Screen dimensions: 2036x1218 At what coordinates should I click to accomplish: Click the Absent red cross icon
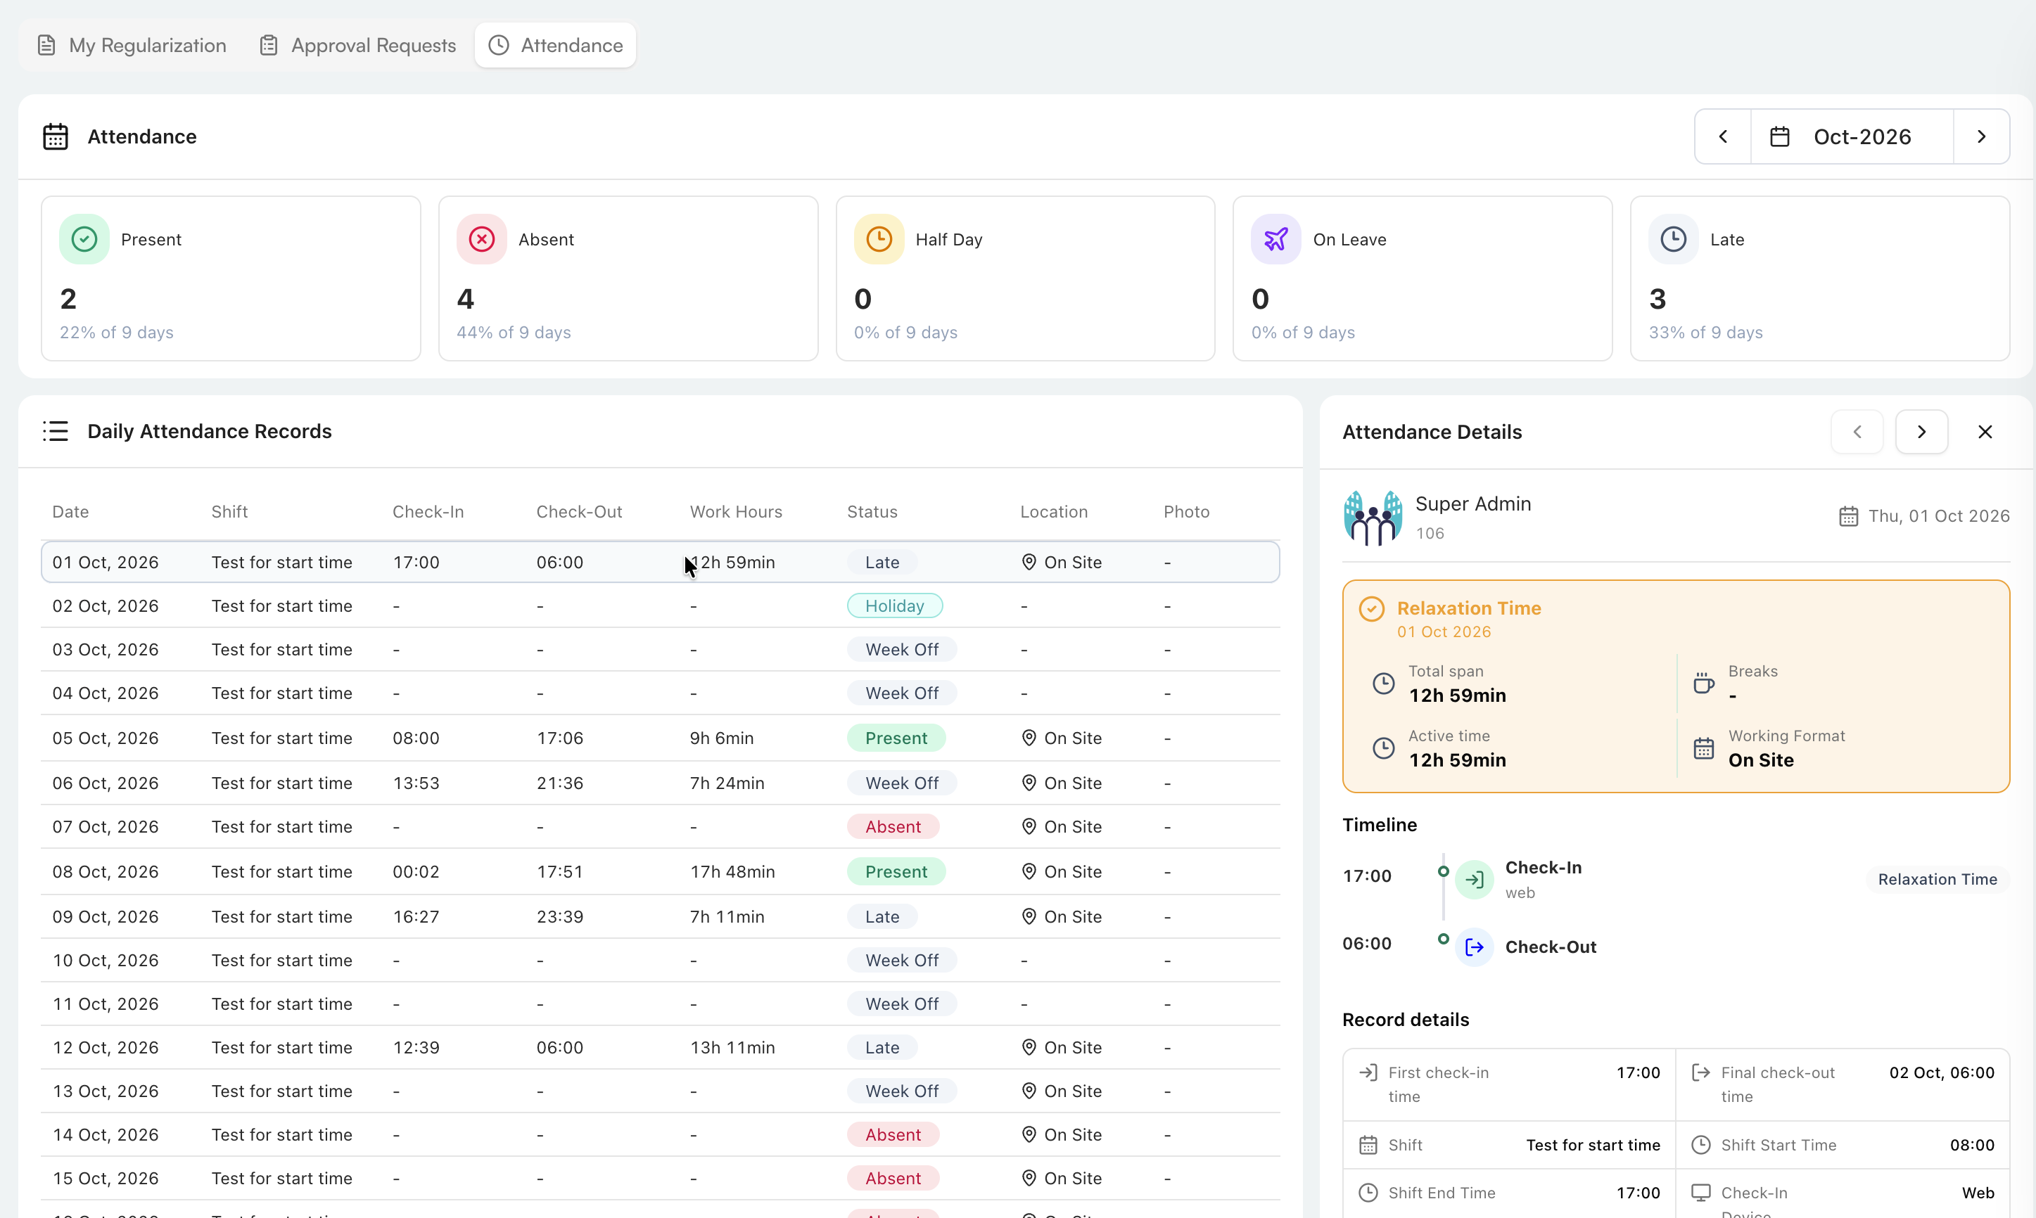[x=482, y=239]
